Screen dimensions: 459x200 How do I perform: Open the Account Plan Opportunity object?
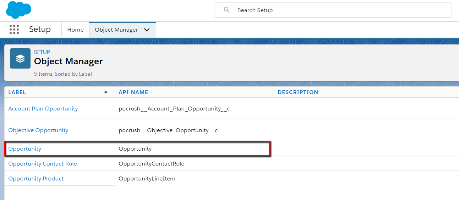[43, 109]
